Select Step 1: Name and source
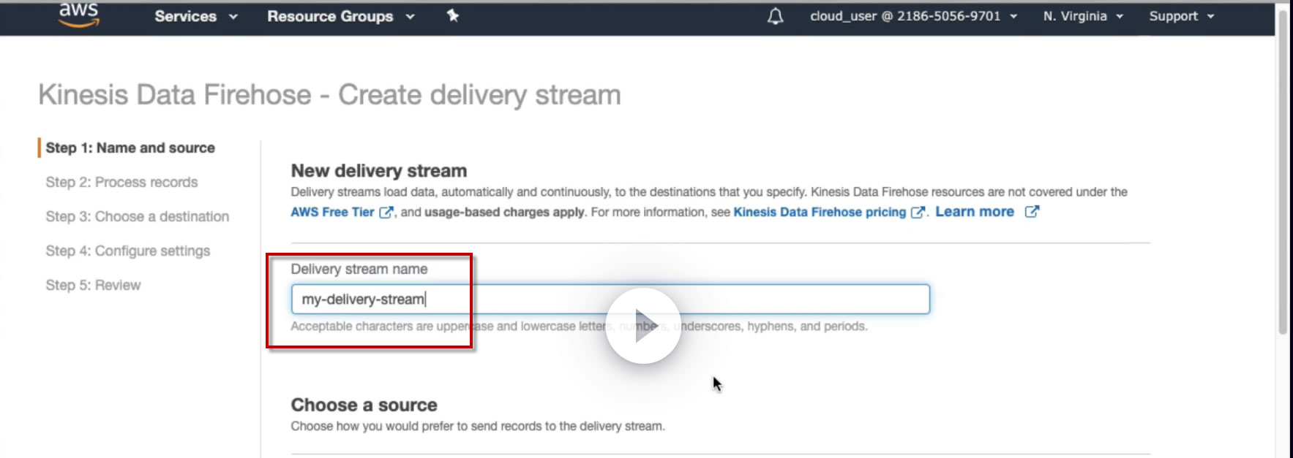The image size is (1293, 458). click(130, 148)
